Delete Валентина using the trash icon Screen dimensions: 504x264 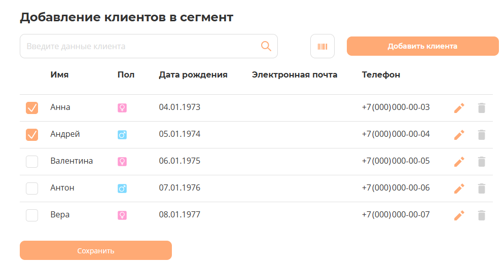pos(482,162)
